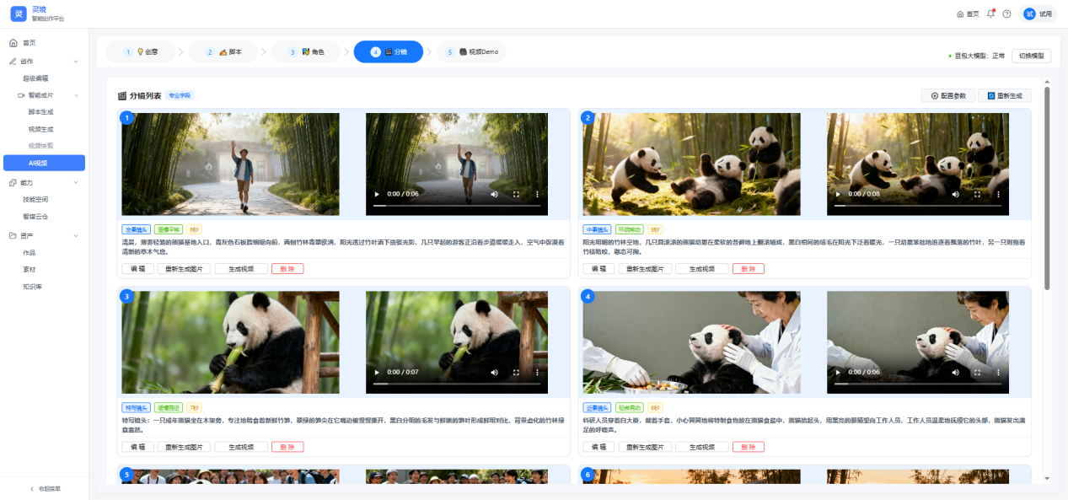
Task: Open the 试用 user avatar menu
Action: pyautogui.click(x=1038, y=13)
